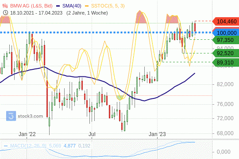Click the green 89,310 price label
Viewport: 239px width, 159px height.
(226, 62)
